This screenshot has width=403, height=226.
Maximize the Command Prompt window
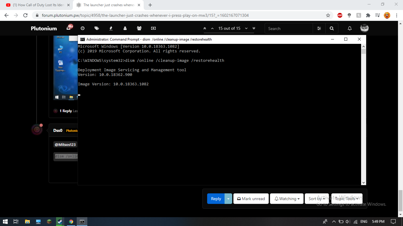click(x=346, y=39)
